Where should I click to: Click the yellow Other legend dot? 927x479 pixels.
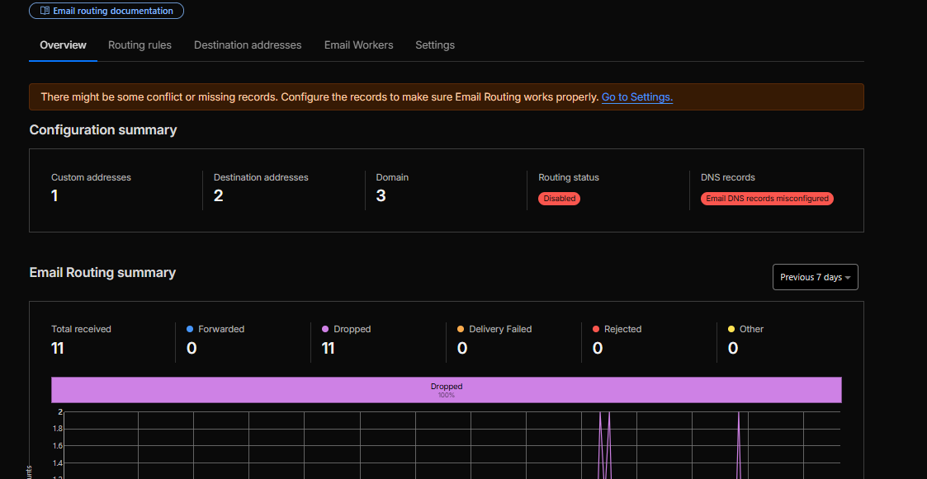pyautogui.click(x=731, y=329)
